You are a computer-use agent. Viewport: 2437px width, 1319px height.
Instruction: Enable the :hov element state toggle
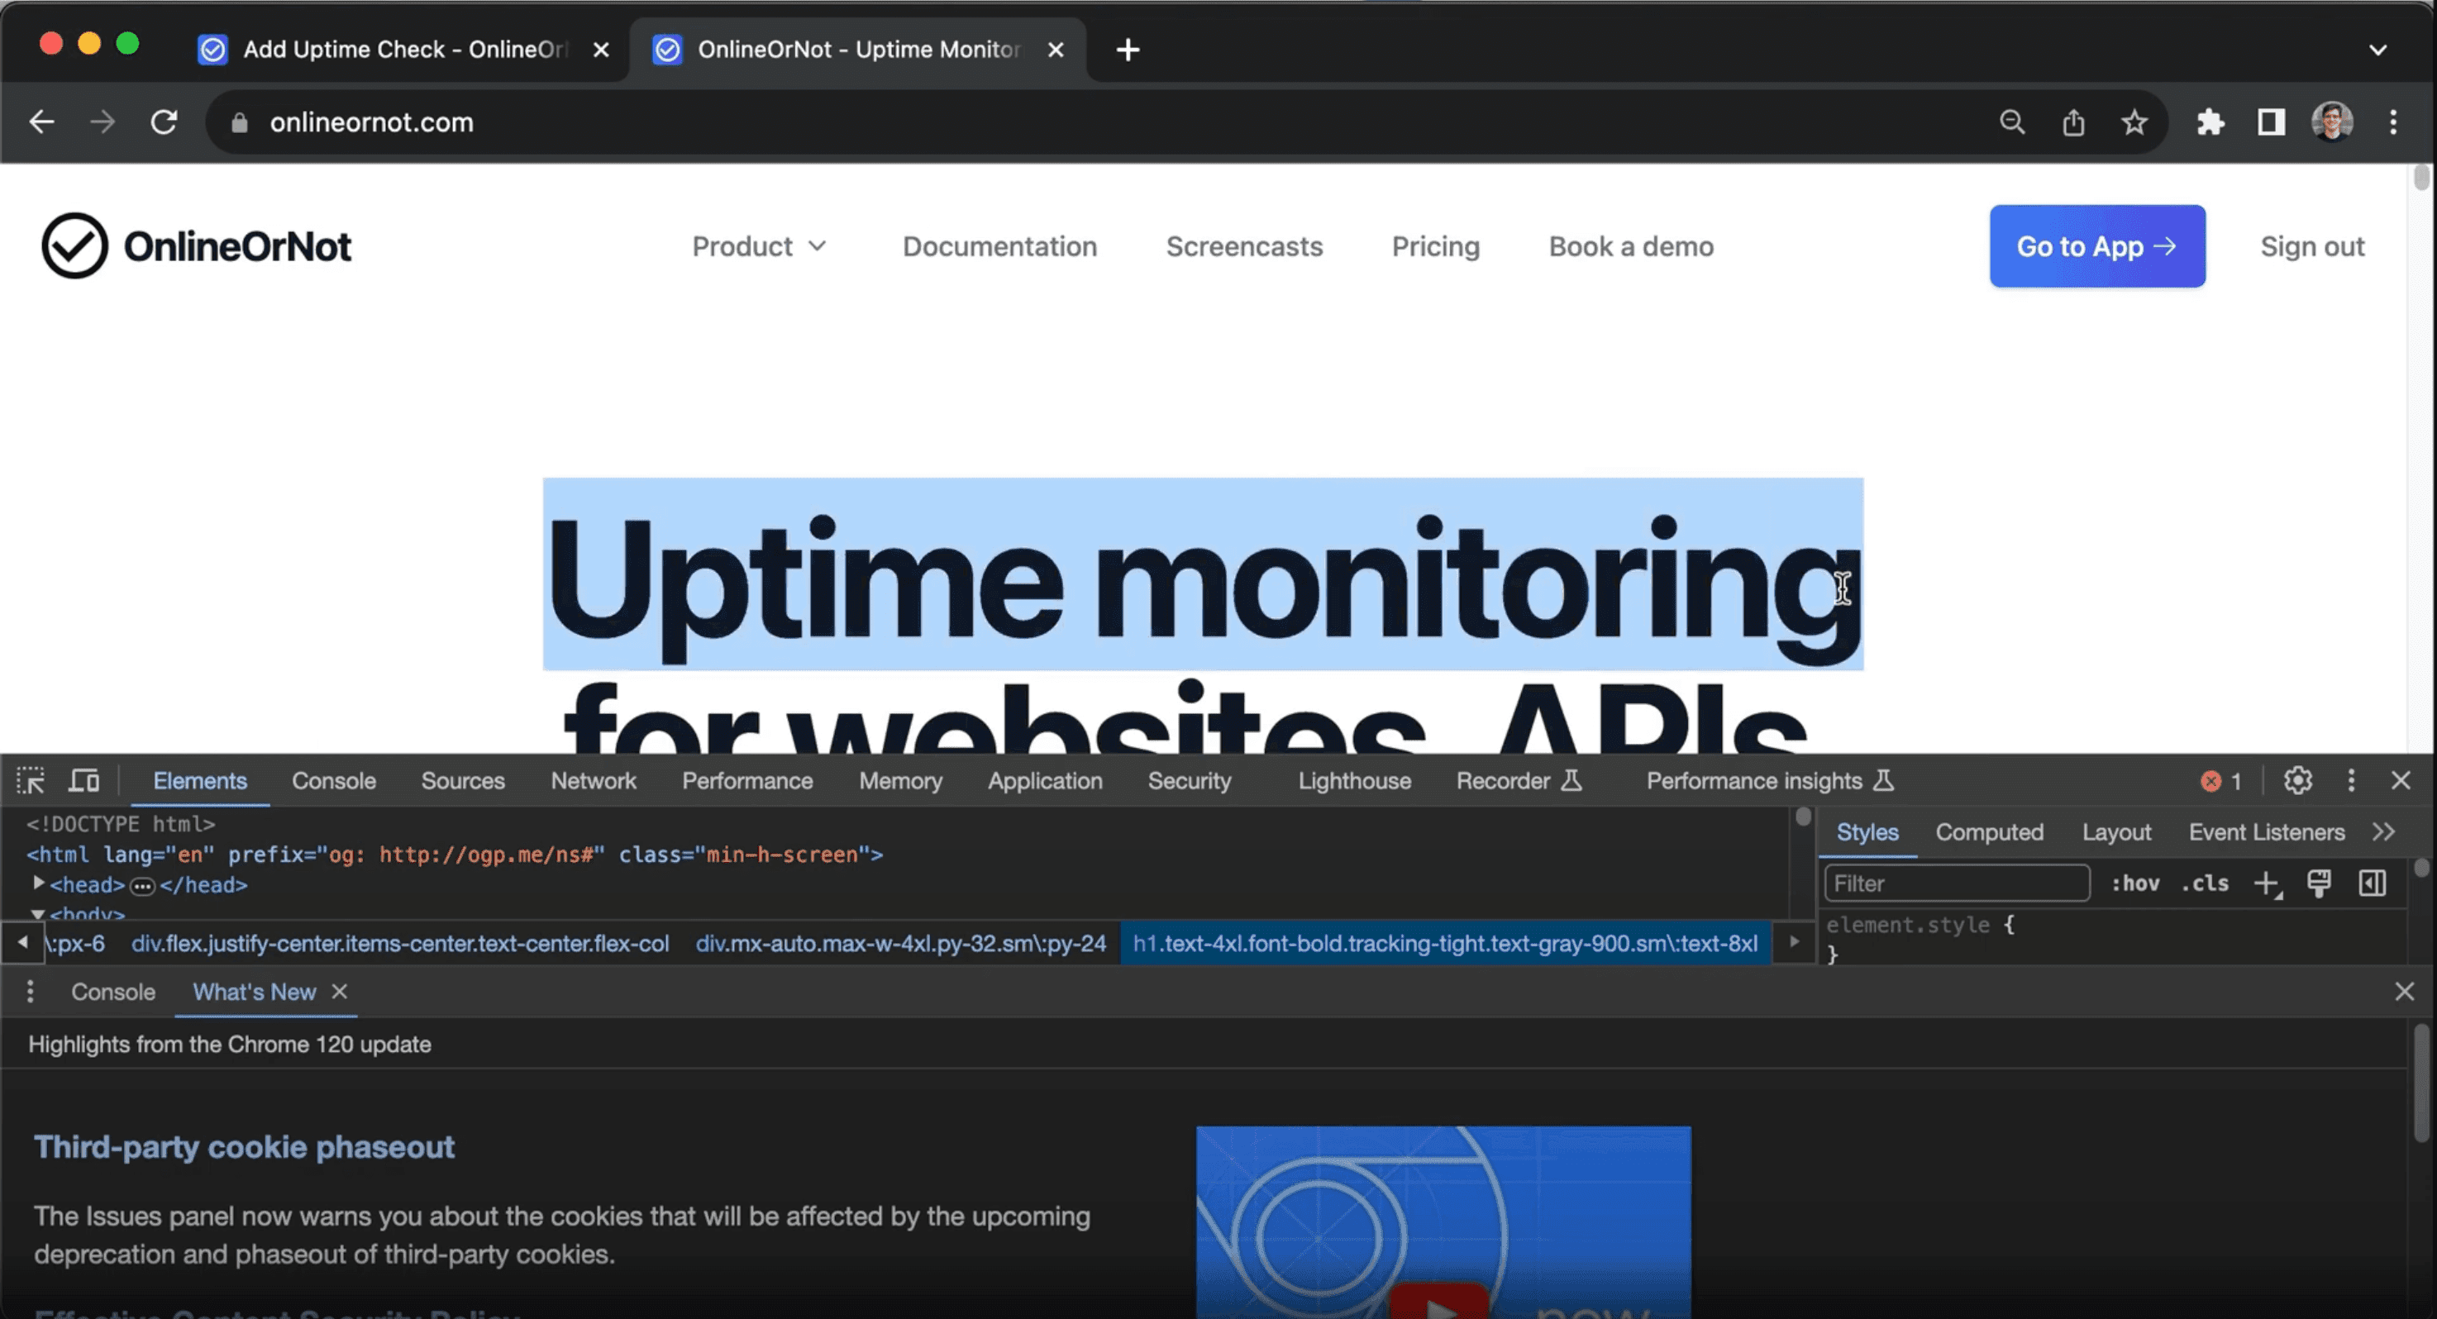pyautogui.click(x=2136, y=883)
